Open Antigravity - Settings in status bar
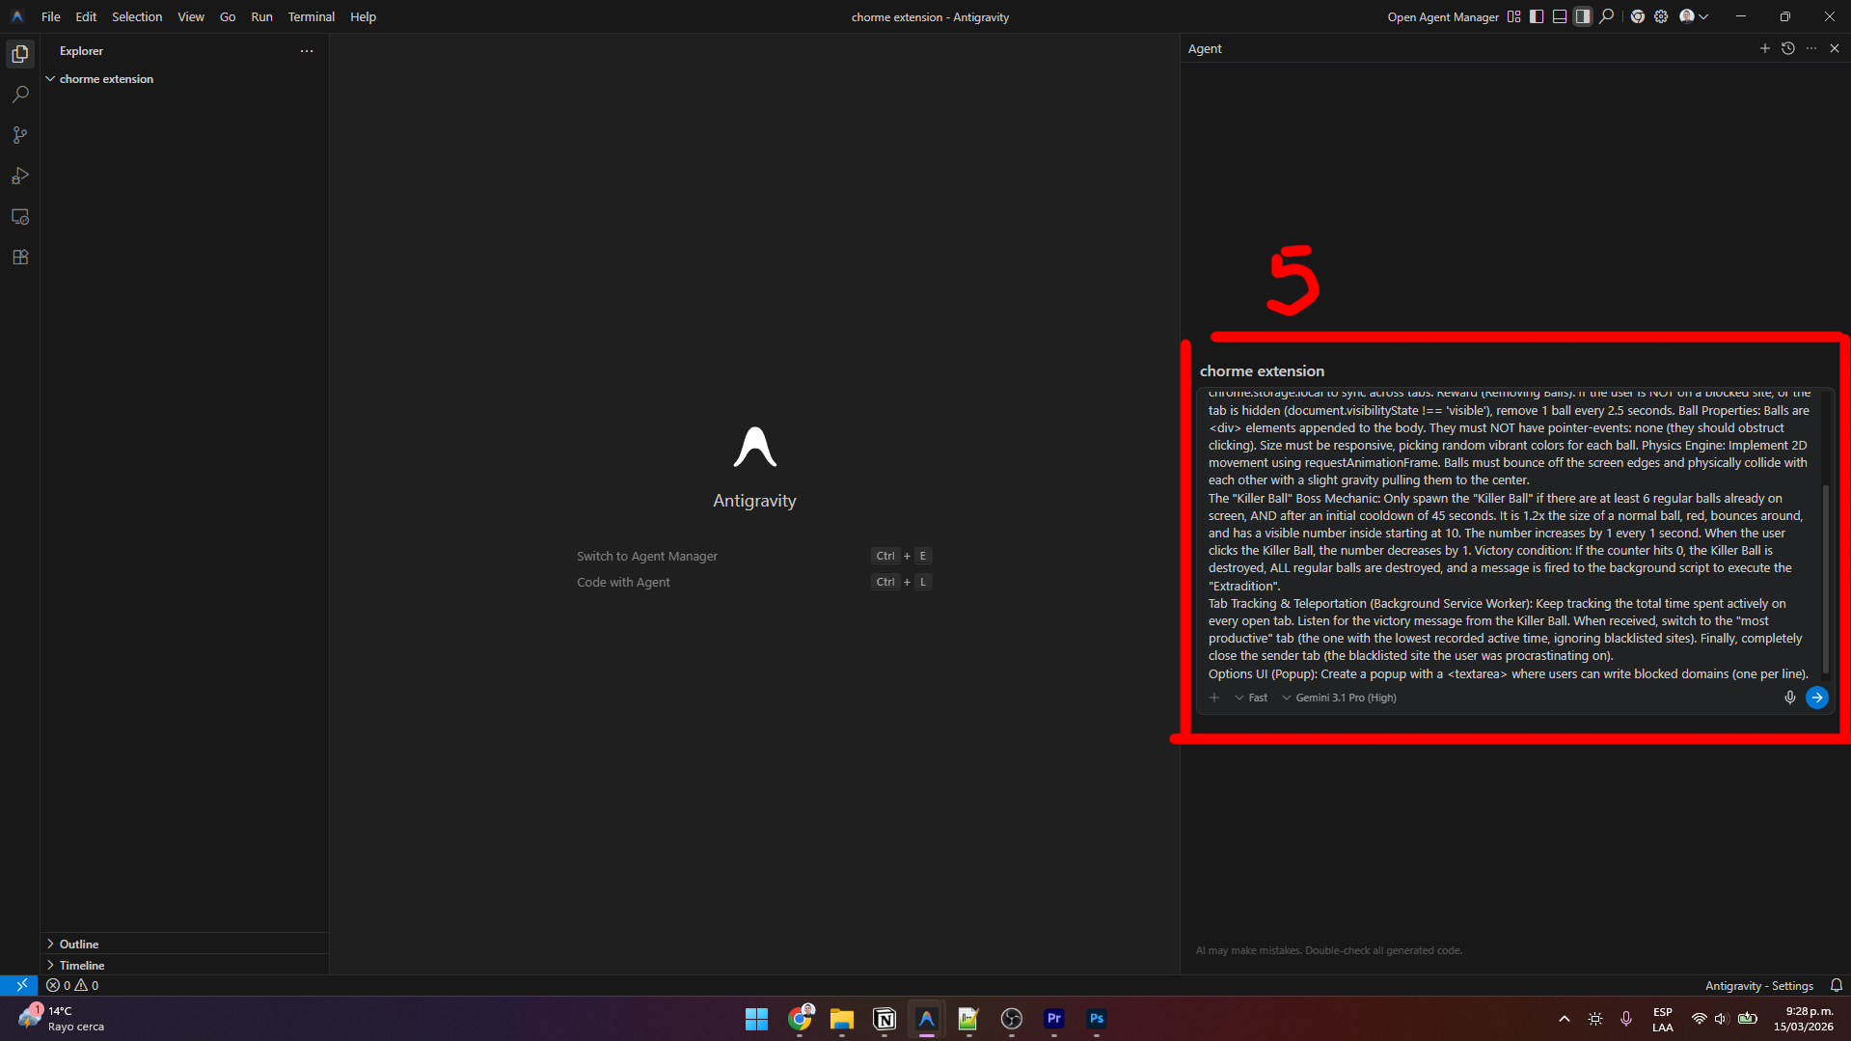The width and height of the screenshot is (1851, 1041). click(1759, 986)
